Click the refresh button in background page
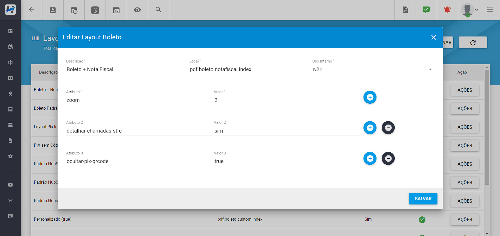 473,42
